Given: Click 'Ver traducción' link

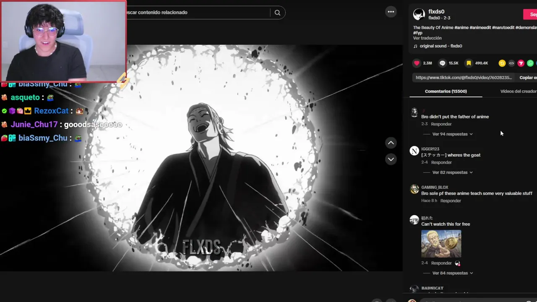Looking at the screenshot, I should [427, 38].
